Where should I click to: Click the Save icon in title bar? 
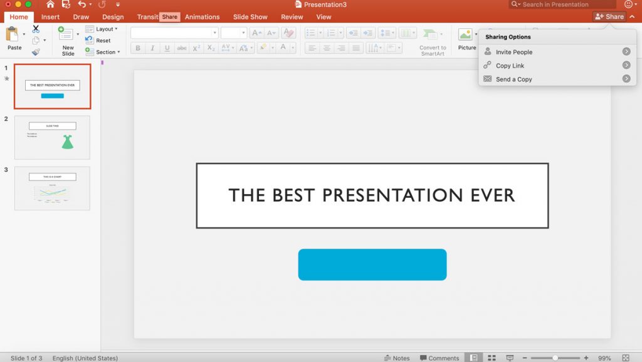point(66,4)
